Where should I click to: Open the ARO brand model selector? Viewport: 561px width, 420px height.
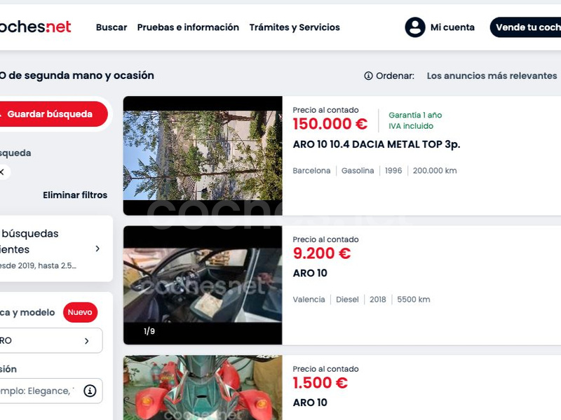point(50,341)
